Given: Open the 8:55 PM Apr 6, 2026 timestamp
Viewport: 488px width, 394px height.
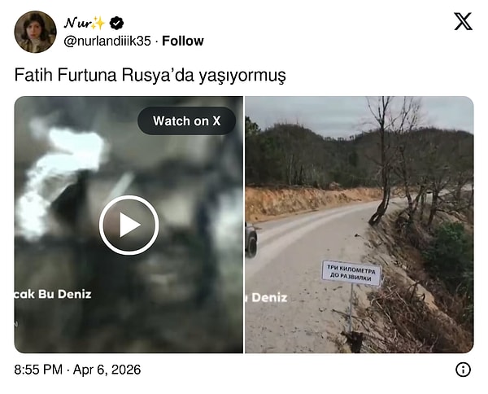Looking at the screenshot, I should point(77,370).
